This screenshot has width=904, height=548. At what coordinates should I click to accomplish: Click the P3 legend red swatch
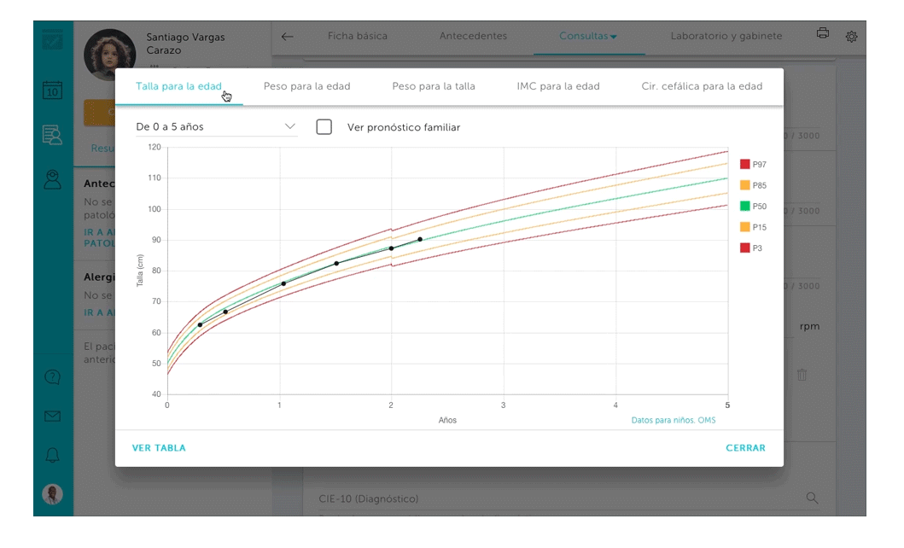click(x=745, y=248)
